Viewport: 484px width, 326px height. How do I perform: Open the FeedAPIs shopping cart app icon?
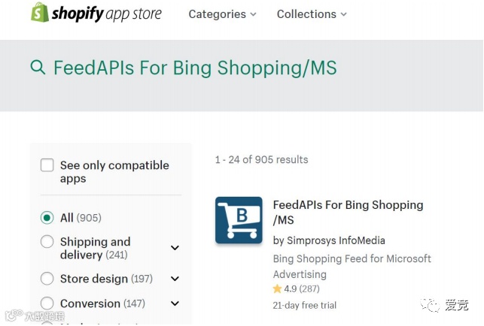[x=239, y=220]
